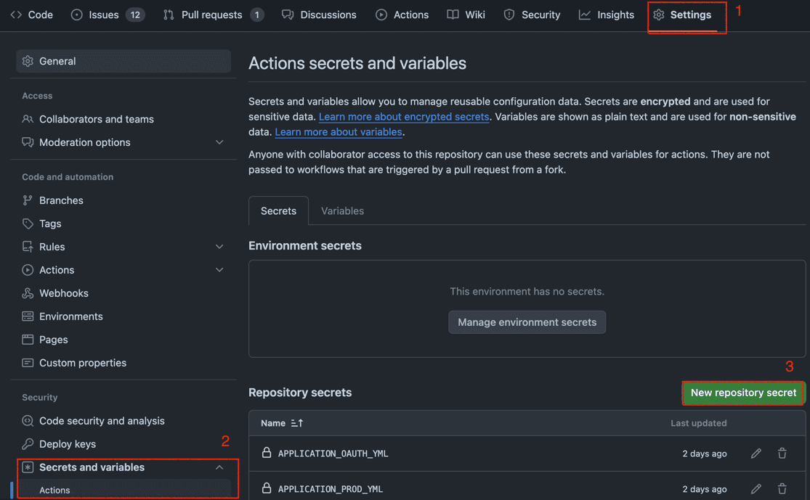The height and width of the screenshot is (500, 810).
Task: Click the sidebar Actions play icon
Action: click(28, 270)
